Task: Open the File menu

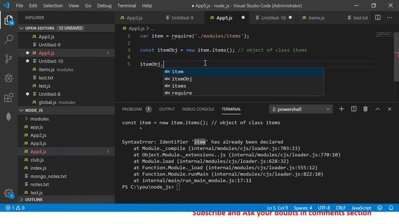Action: (x=19, y=6)
